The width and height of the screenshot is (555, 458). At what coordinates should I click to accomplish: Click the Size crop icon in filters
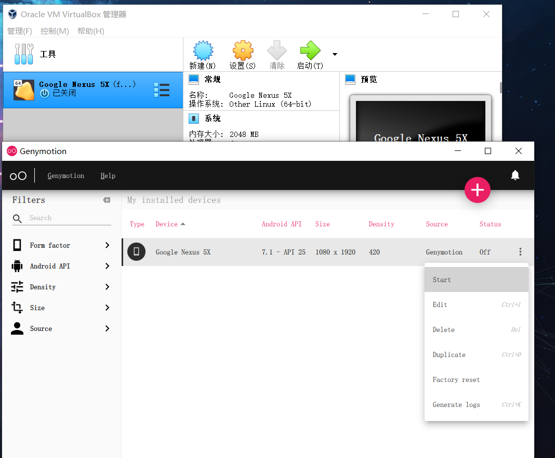click(17, 308)
